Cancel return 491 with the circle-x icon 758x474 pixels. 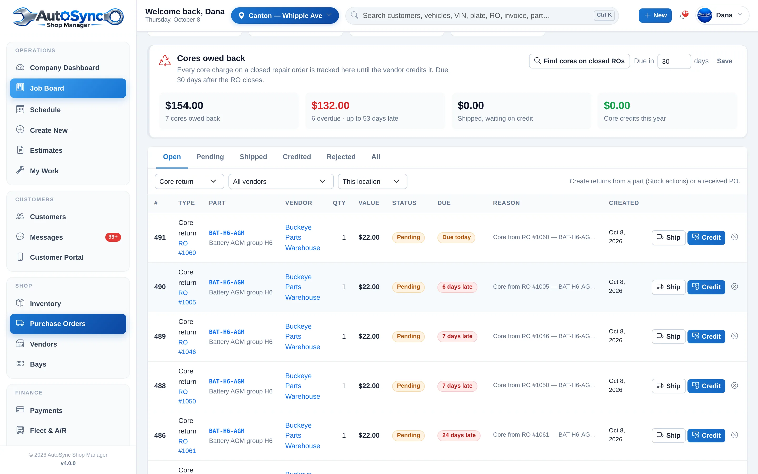click(735, 237)
